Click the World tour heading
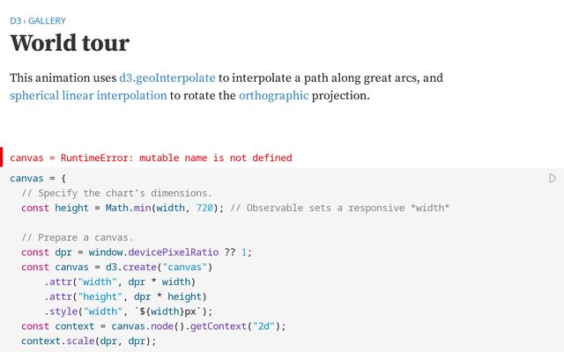The image size is (564, 352). click(70, 43)
